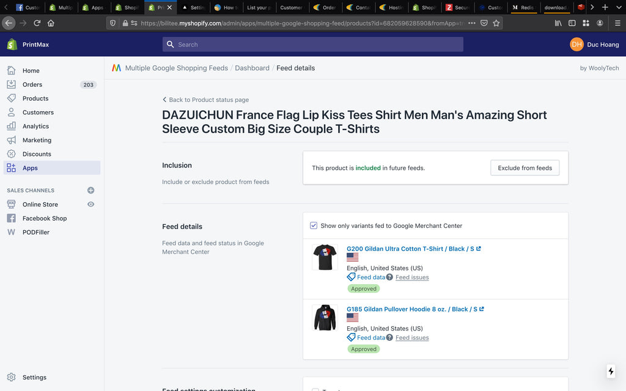Click the browser URL address bar
The height and width of the screenshot is (391, 626).
point(301,23)
